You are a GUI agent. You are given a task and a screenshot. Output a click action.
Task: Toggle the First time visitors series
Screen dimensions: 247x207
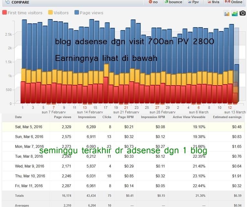click(25, 13)
